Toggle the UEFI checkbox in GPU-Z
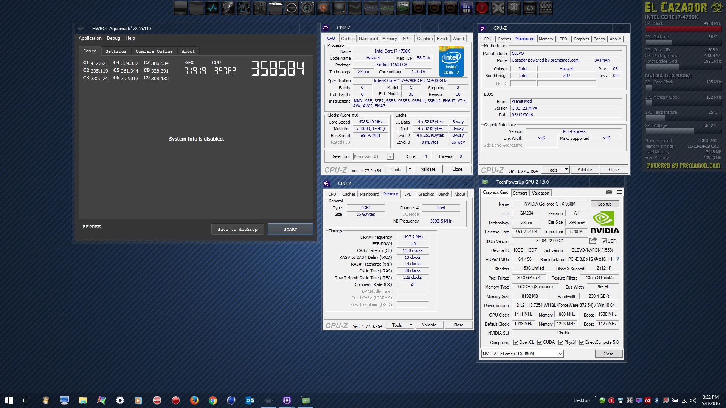Viewport: 726px width, 408px height. click(604, 241)
